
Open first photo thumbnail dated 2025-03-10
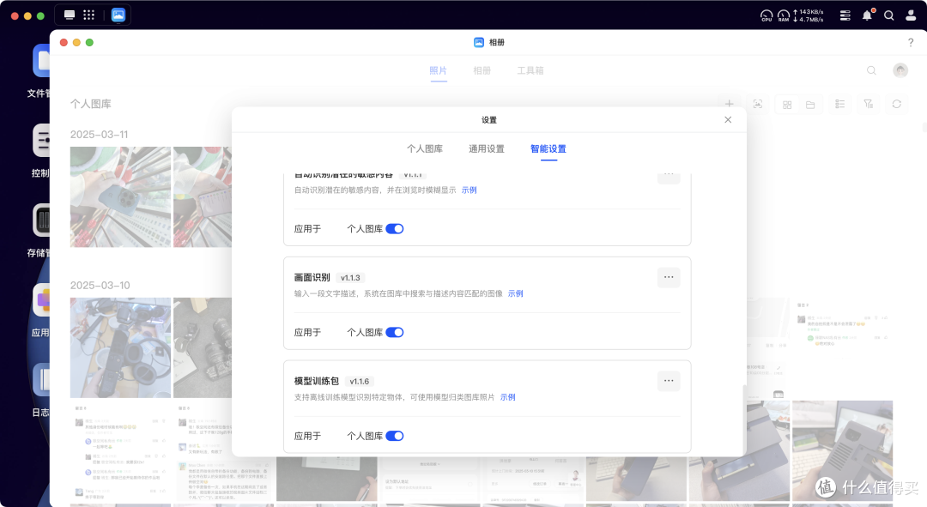[x=121, y=347]
